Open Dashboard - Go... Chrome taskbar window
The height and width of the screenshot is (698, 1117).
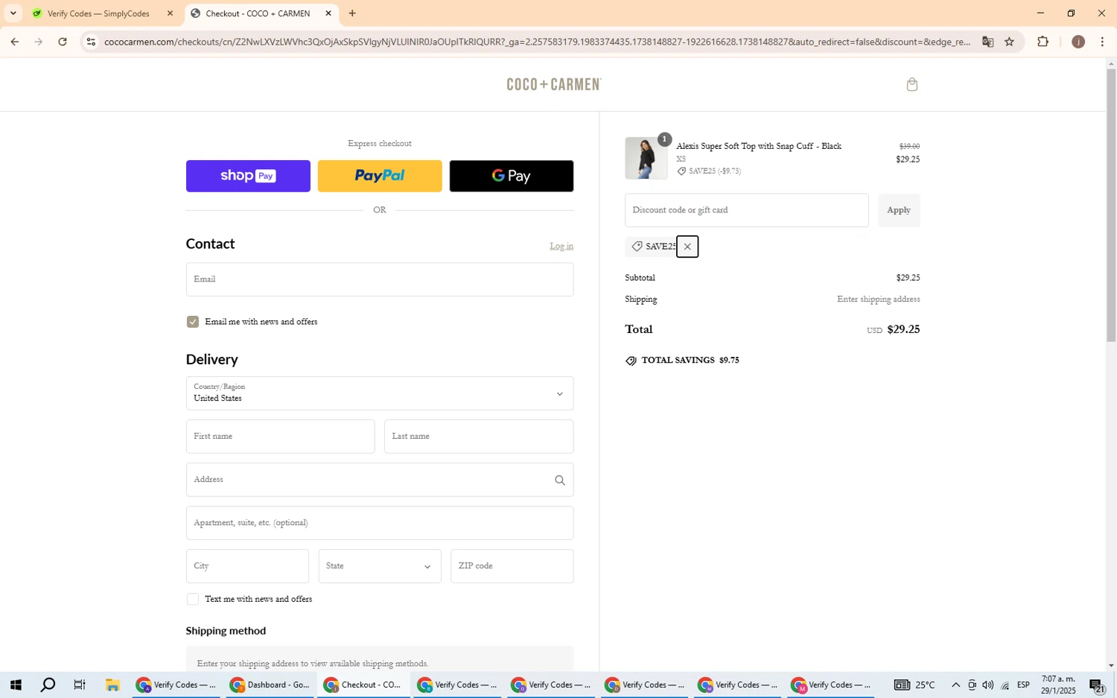[270, 685]
